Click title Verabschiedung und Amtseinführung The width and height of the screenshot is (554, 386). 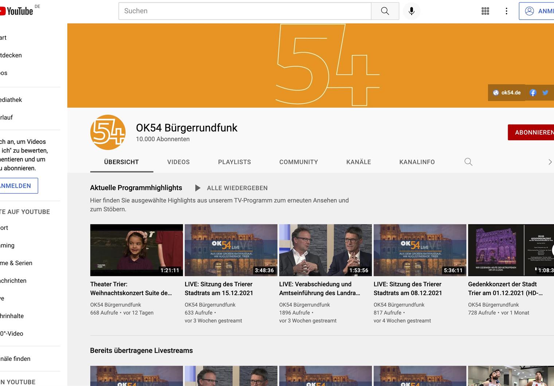coord(320,288)
